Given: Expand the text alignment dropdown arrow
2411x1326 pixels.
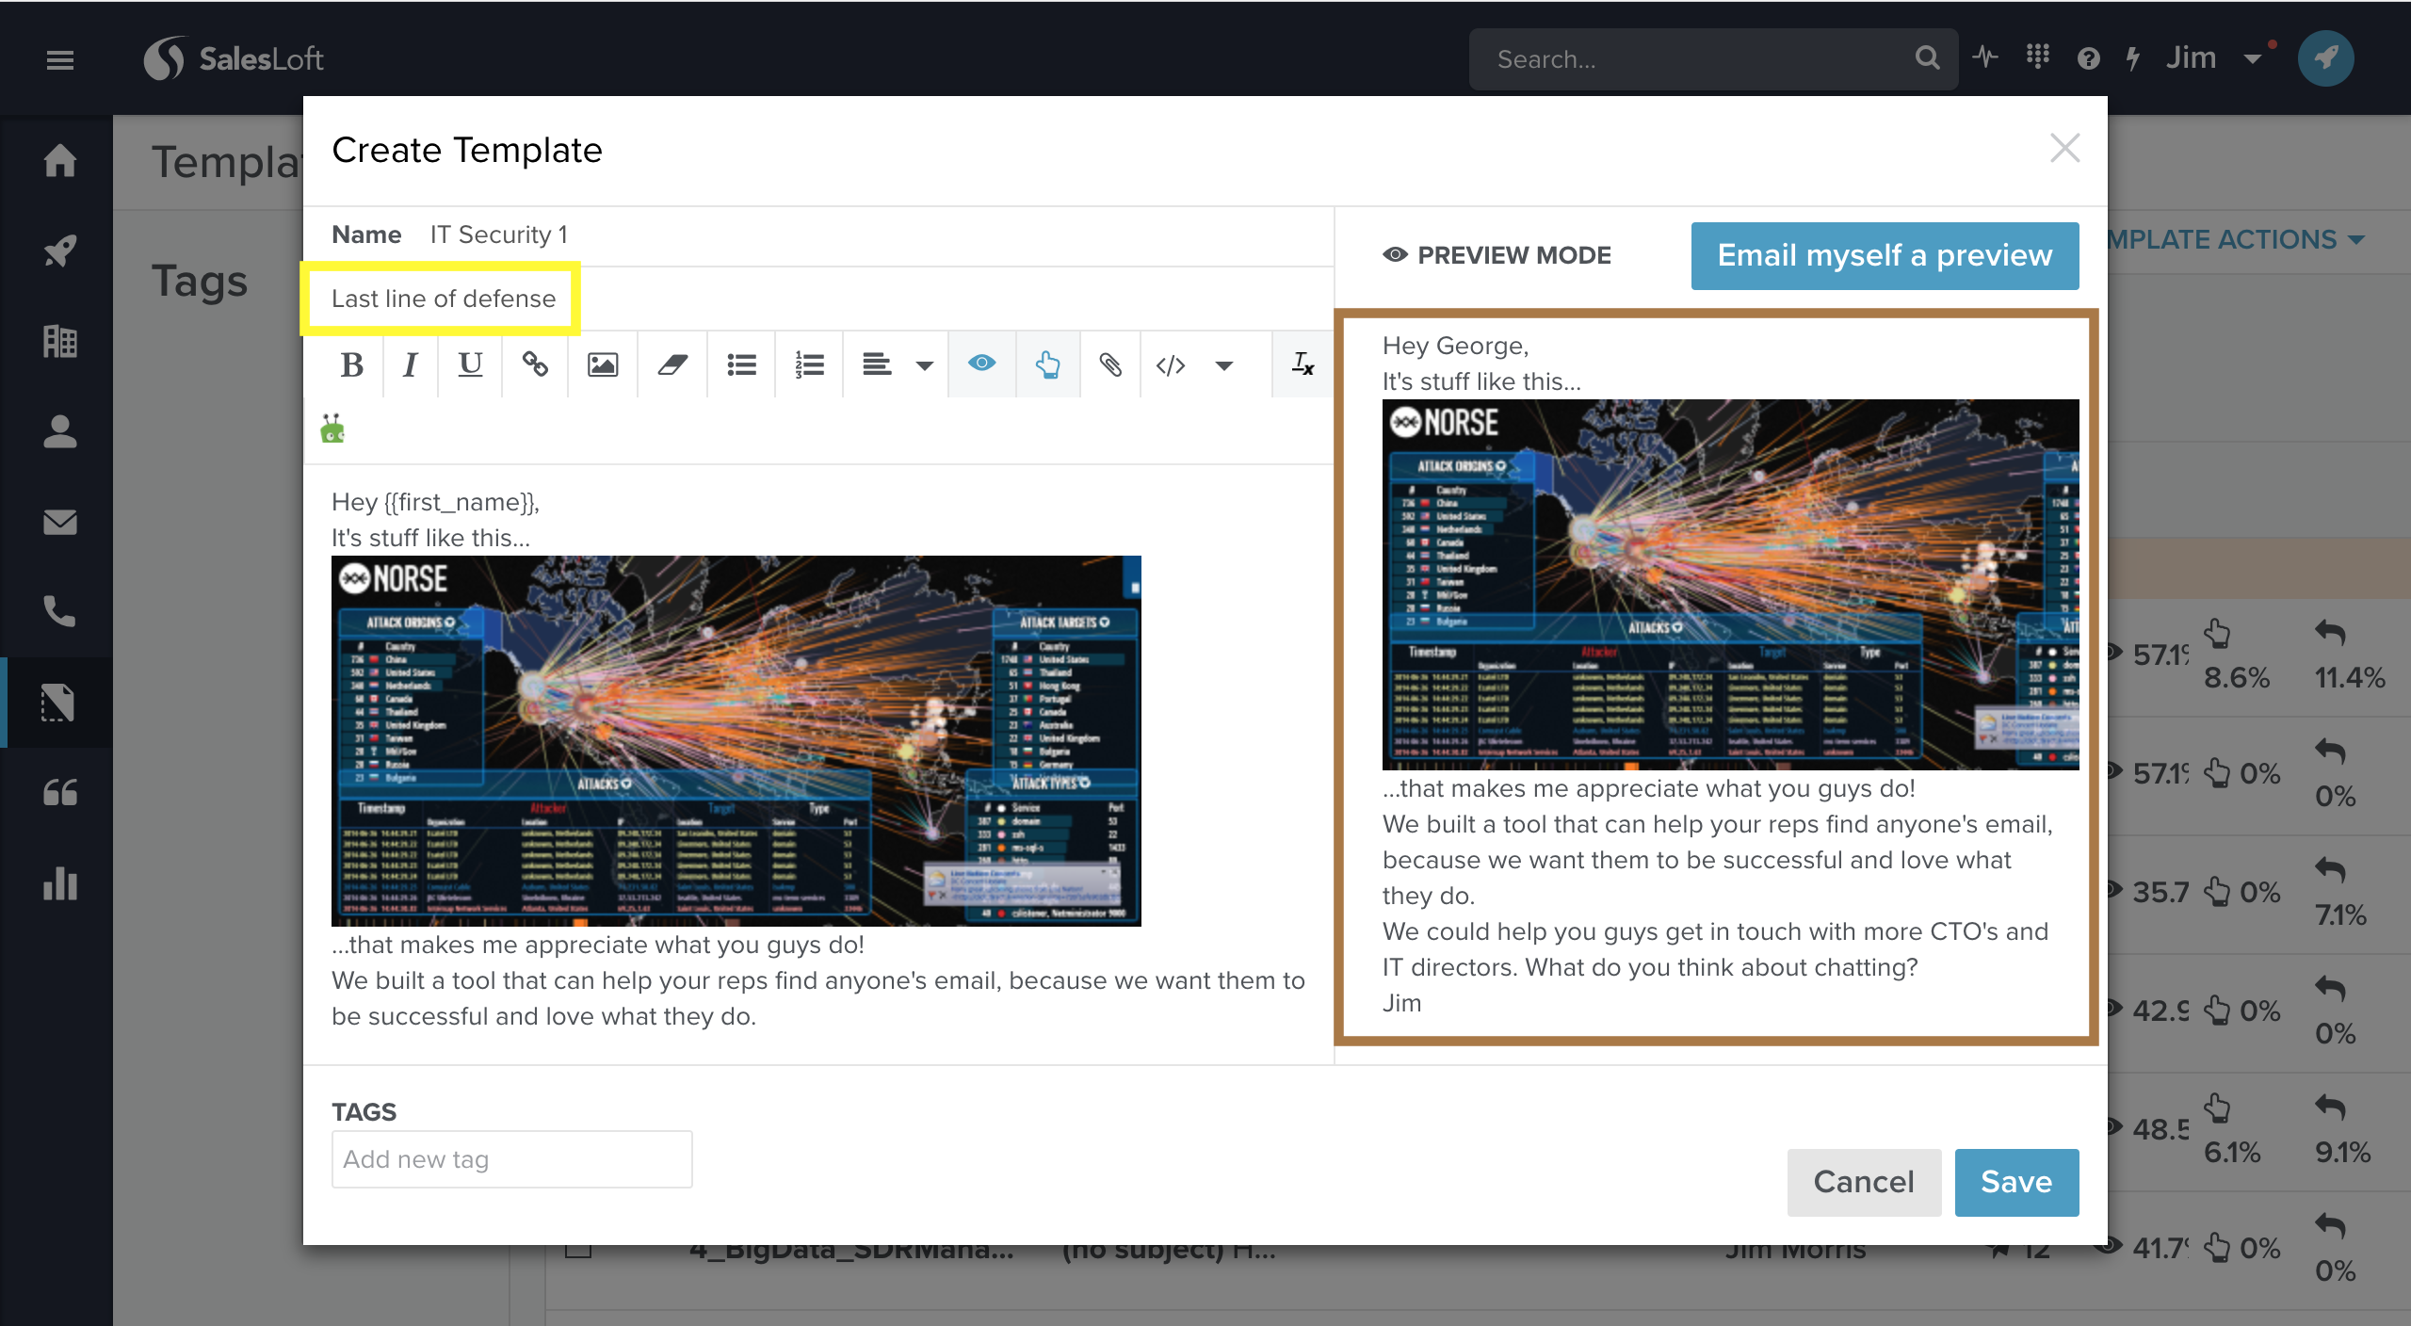Looking at the screenshot, I should click(x=925, y=366).
